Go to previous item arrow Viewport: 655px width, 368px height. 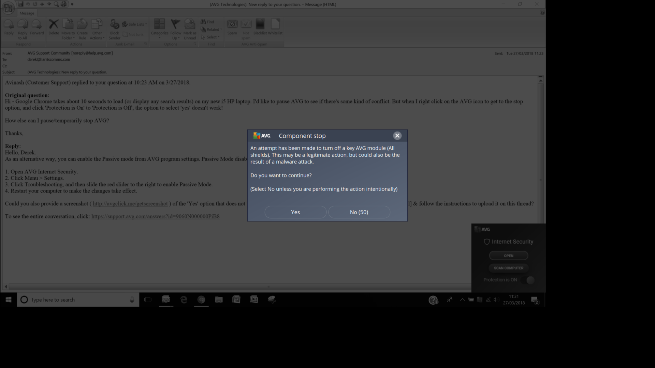42,4
